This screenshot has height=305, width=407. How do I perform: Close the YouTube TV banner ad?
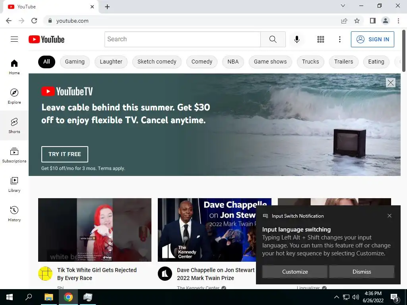[390, 83]
